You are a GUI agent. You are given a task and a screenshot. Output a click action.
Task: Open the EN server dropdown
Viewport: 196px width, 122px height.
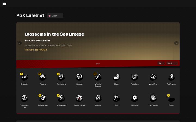point(161,63)
